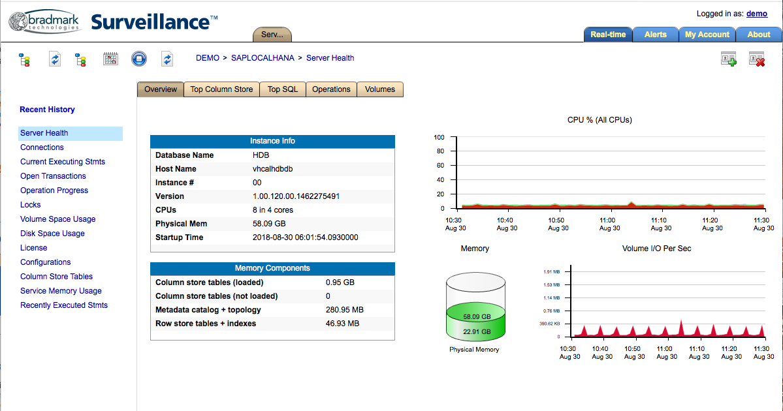Select the Serv... tab in the header
The height and width of the screenshot is (411, 783).
pos(272,35)
